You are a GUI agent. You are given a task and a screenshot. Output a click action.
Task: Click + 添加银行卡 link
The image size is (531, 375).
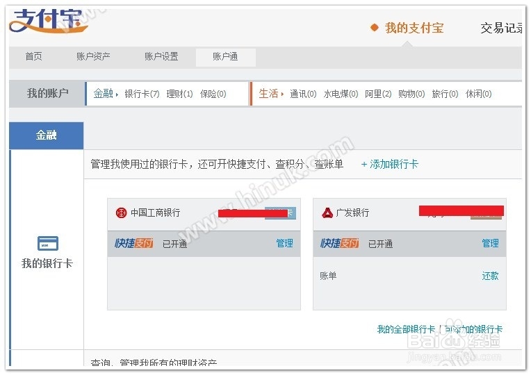point(389,164)
